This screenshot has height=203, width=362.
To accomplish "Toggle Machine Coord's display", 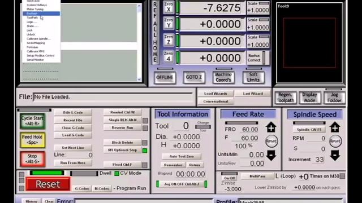I will point(223,77).
